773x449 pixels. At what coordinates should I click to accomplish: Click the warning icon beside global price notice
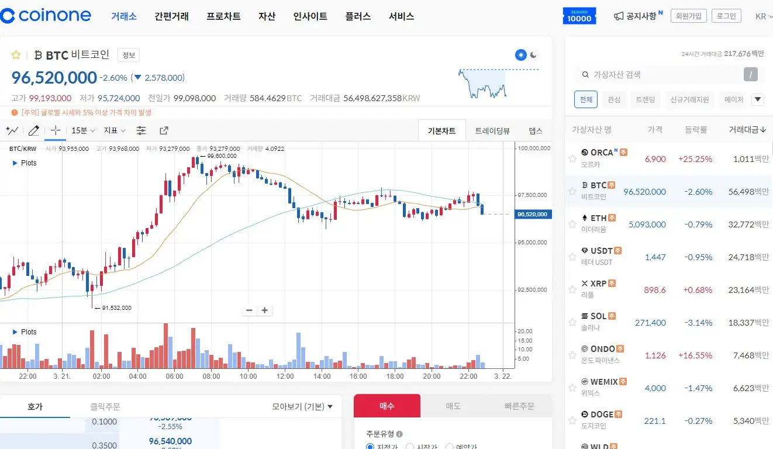pos(15,113)
